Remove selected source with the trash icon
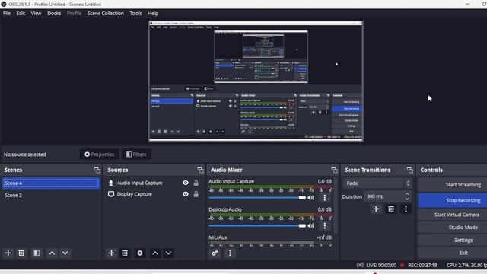 click(125, 253)
